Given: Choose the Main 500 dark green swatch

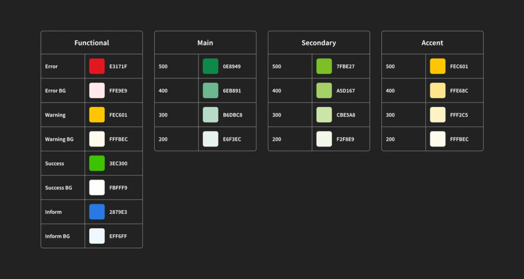Looking at the screenshot, I should click(x=210, y=66).
